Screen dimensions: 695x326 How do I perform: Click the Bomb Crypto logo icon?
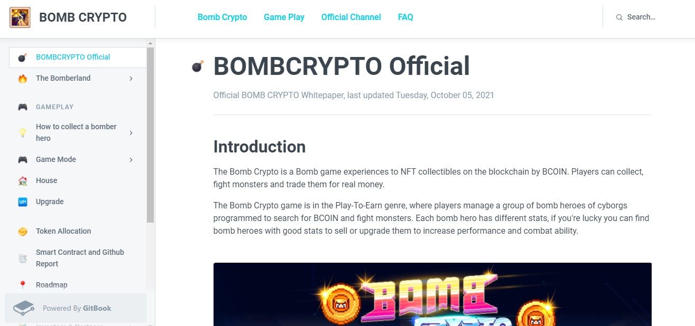[20, 17]
